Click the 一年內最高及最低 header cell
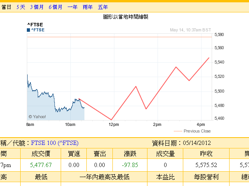The height and width of the screenshot is (186, 249). 104,177
